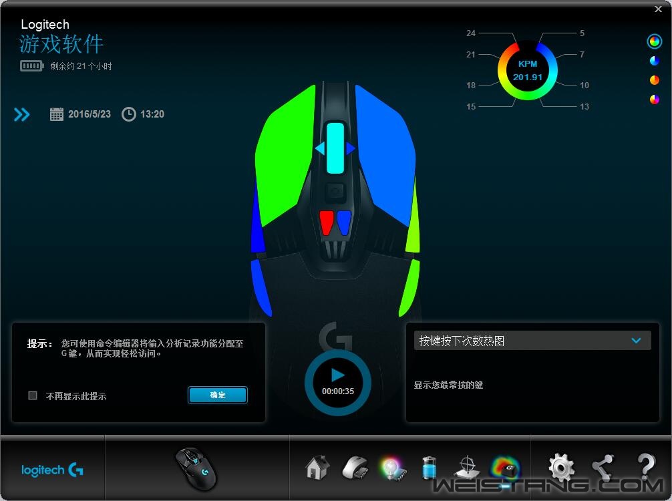Open the on-board memory mouse icon

coord(355,468)
